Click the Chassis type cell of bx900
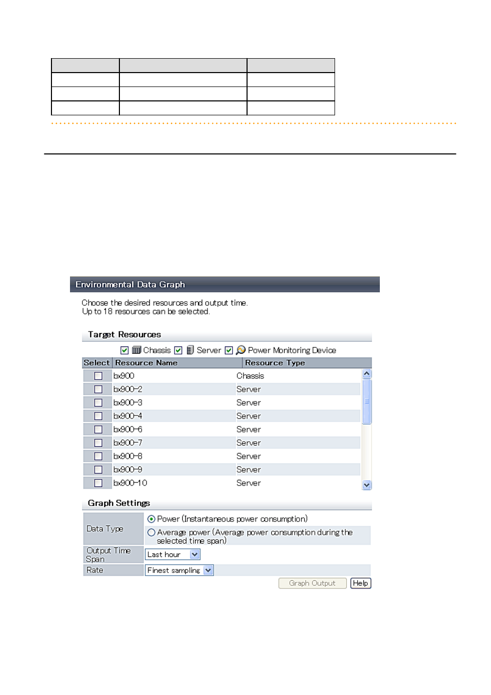This screenshot has width=491, height=695. pyautogui.click(x=250, y=376)
